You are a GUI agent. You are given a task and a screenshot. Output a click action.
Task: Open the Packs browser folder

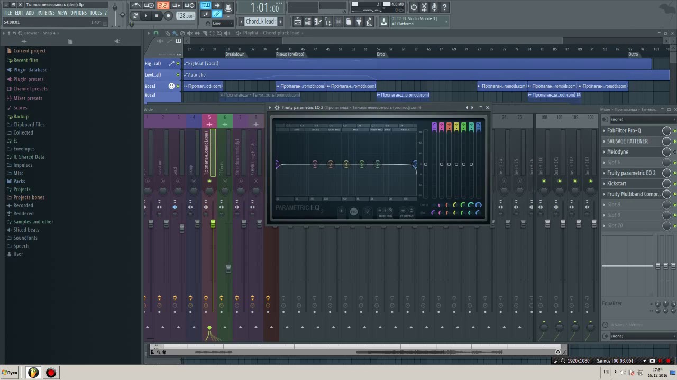19,181
